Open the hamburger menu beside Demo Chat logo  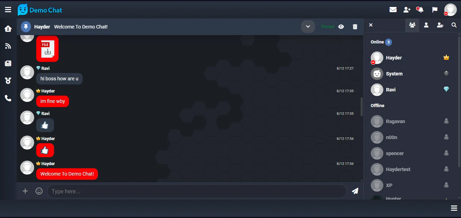coord(8,10)
